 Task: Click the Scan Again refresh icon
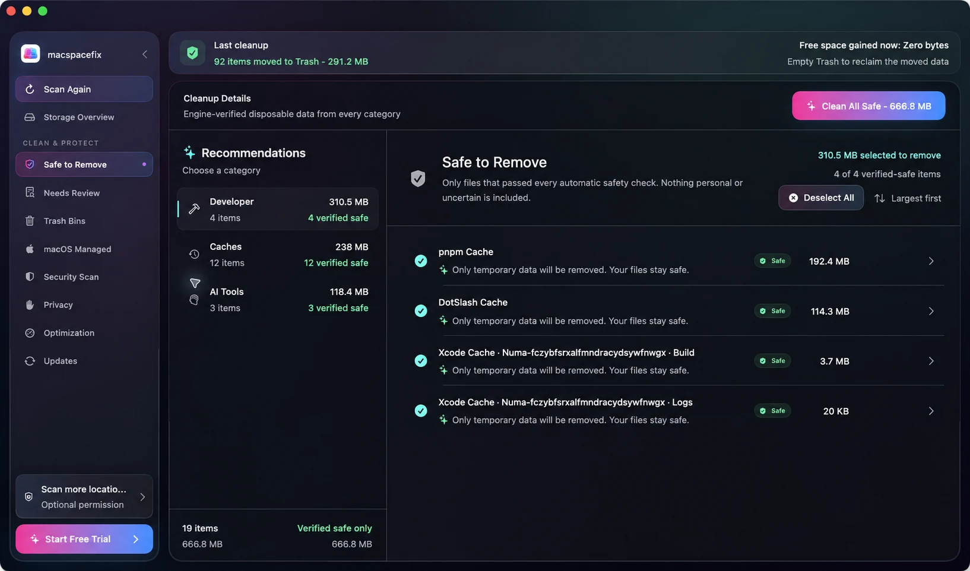30,89
